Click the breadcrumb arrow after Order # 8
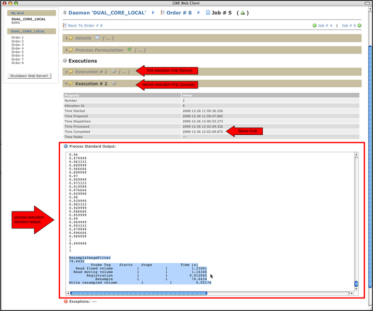The height and width of the screenshot is (311, 373). pos(198,12)
